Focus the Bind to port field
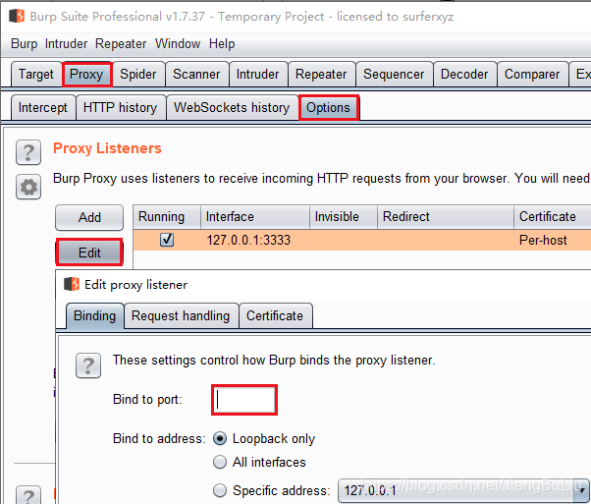This screenshot has width=591, height=504. click(x=244, y=400)
